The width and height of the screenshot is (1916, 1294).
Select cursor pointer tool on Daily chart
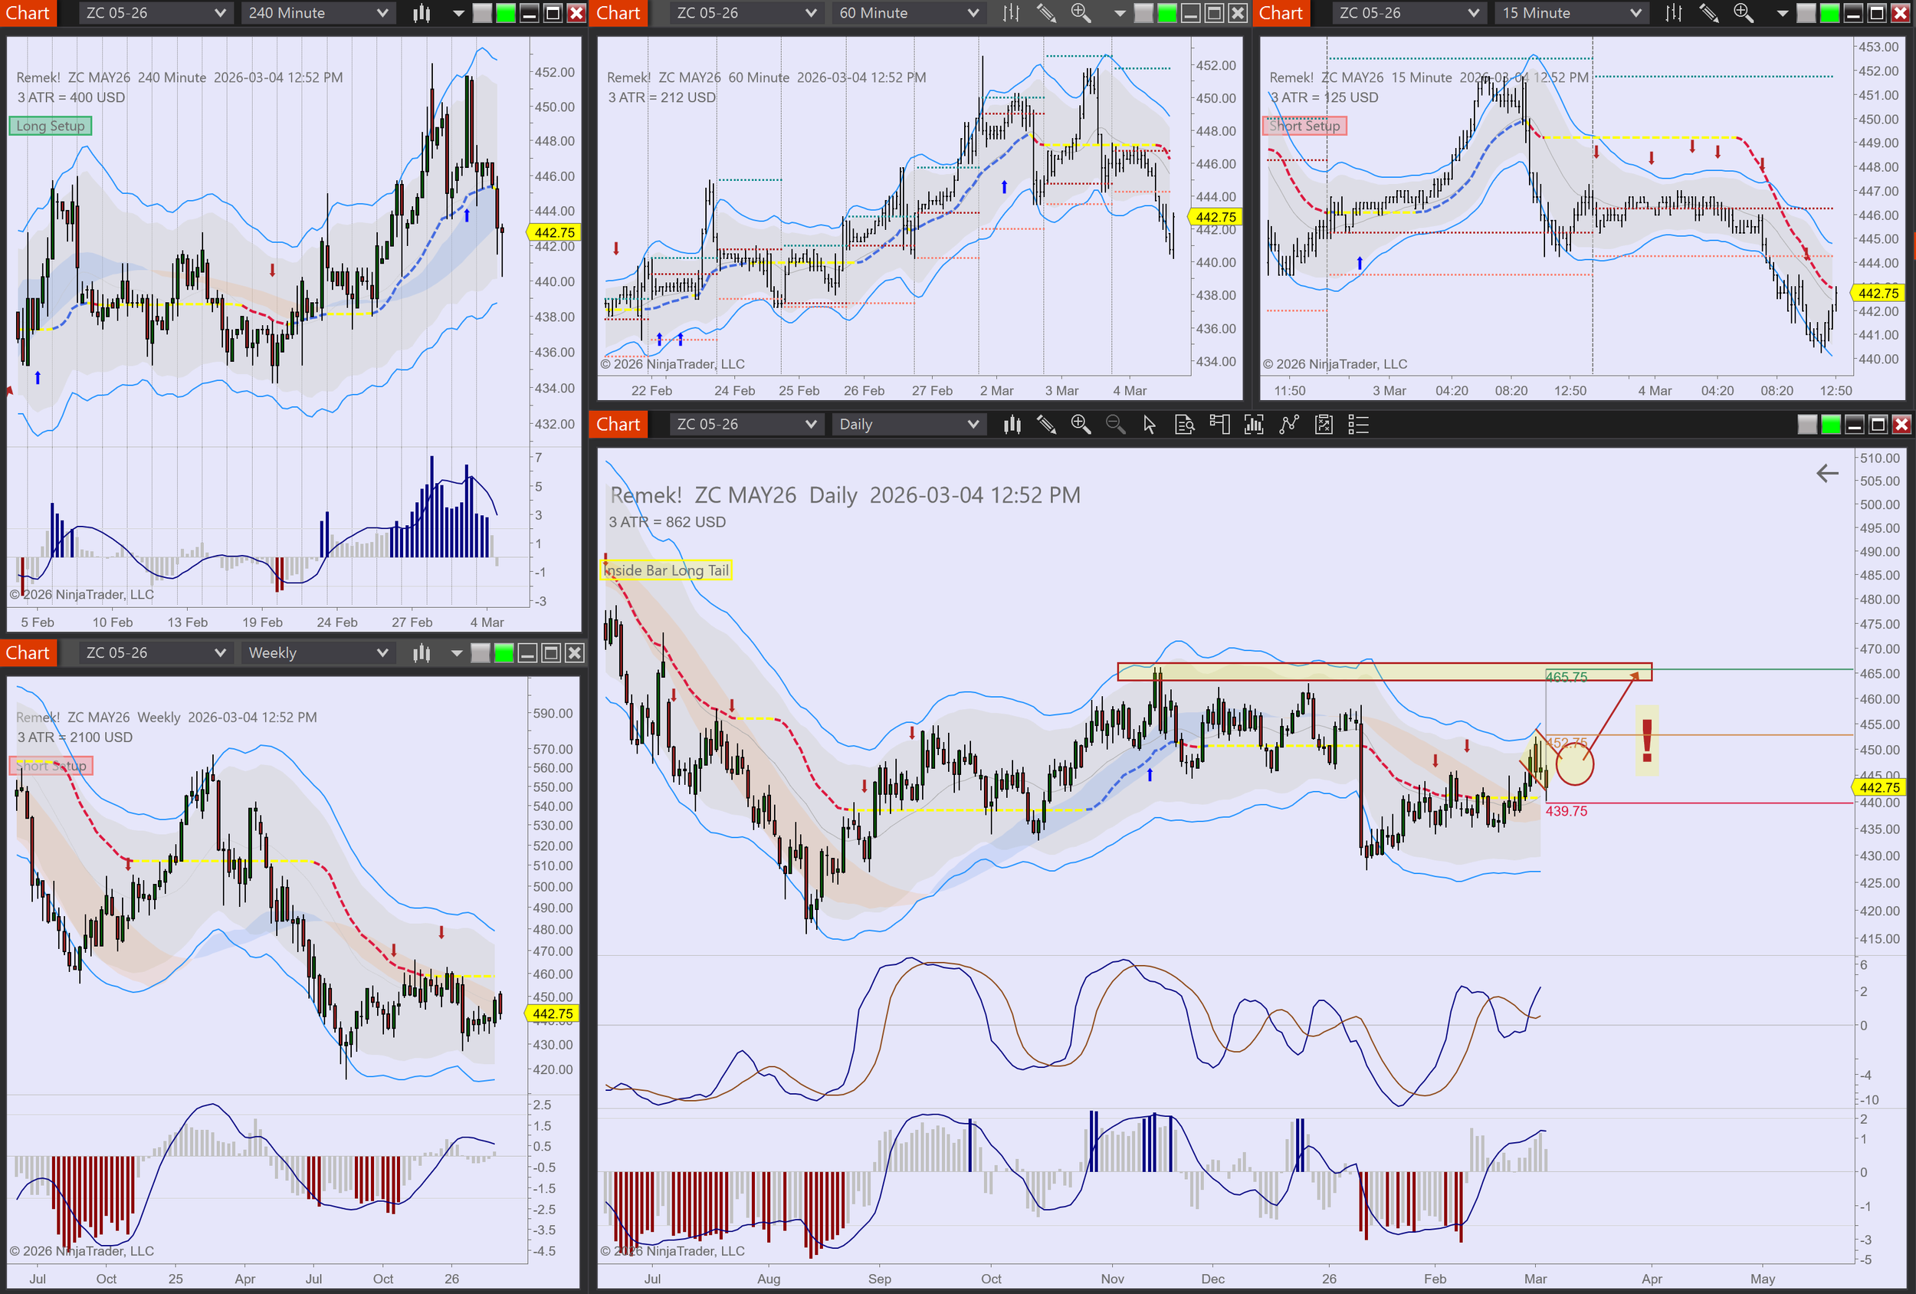tap(1150, 425)
